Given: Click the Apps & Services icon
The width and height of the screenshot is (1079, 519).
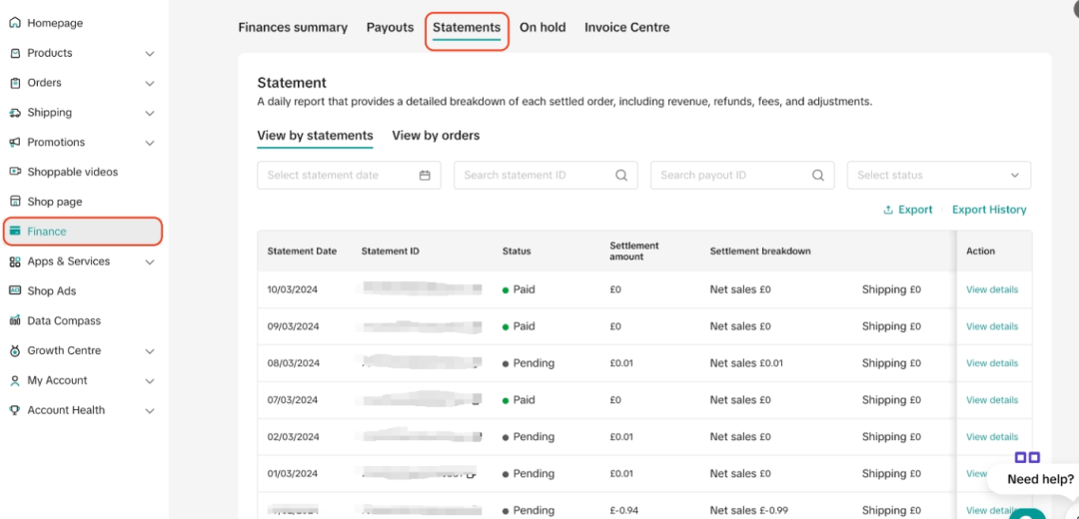Looking at the screenshot, I should 15,261.
